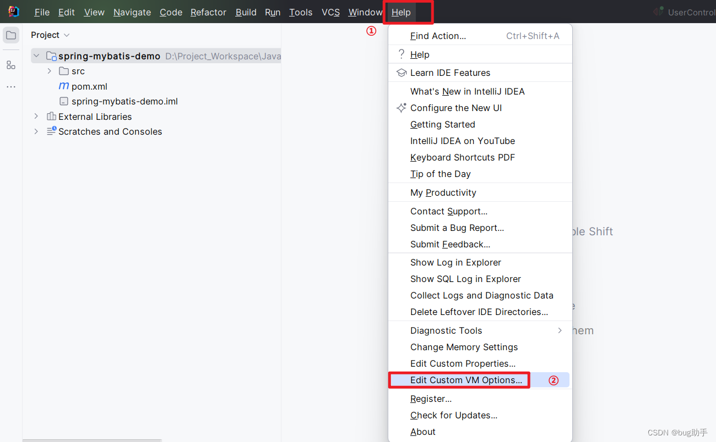The height and width of the screenshot is (442, 716).
Task: Select Check for Updates...
Action: (480, 415)
